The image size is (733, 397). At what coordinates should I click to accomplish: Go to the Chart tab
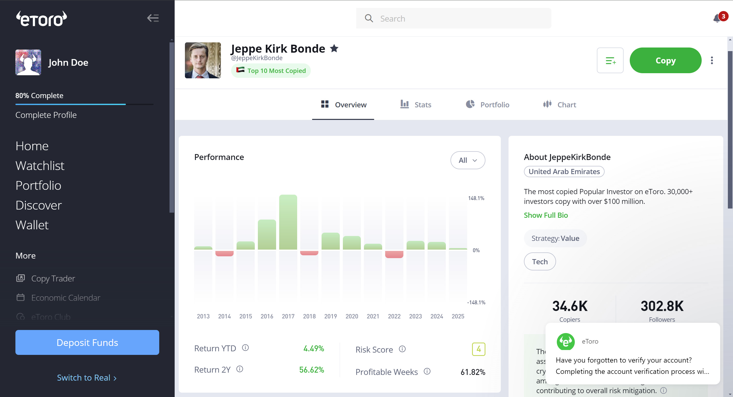tap(559, 105)
